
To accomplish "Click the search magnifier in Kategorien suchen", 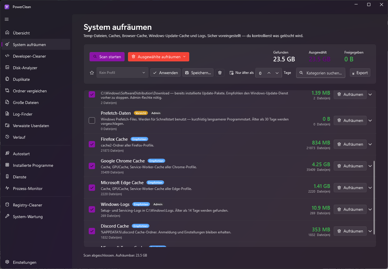I will coord(301,73).
